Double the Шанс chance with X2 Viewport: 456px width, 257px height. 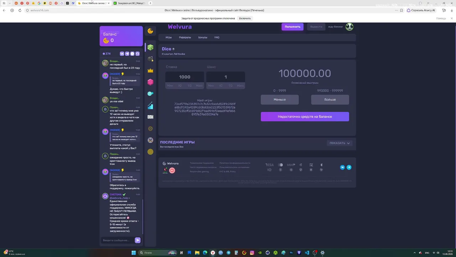click(221, 86)
